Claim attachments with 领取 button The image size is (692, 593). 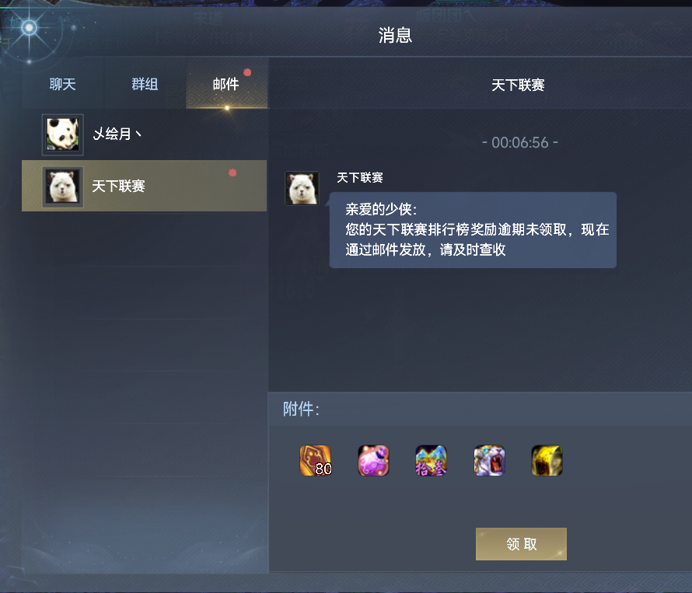click(x=521, y=544)
